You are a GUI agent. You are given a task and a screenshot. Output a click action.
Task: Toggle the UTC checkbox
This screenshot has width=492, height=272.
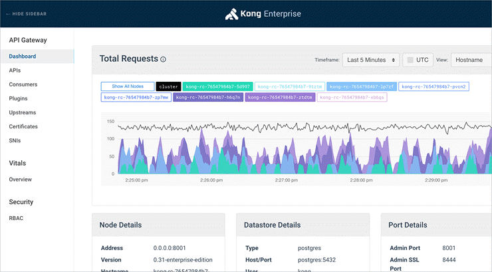(x=410, y=60)
